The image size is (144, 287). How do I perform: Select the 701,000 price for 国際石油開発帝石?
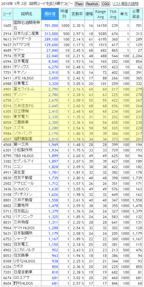click(51, 26)
